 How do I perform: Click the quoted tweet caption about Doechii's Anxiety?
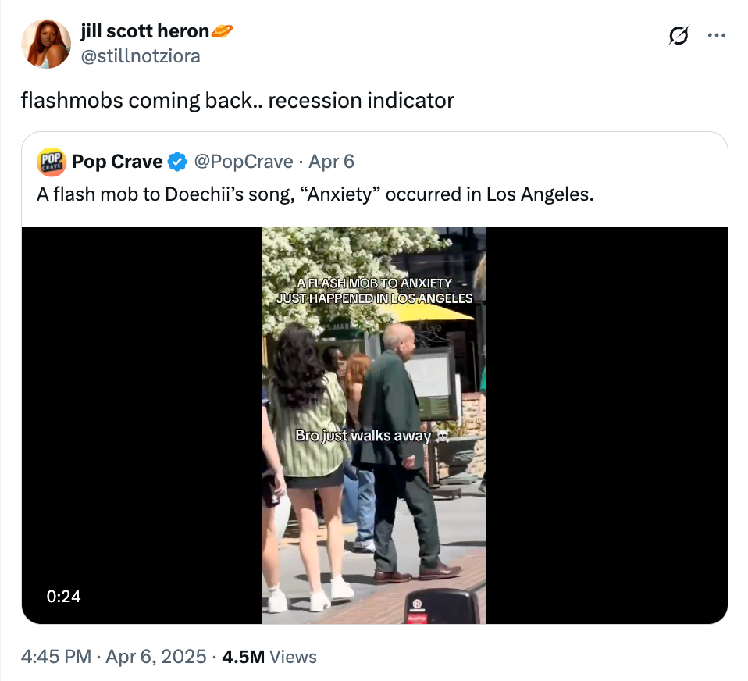(x=314, y=194)
